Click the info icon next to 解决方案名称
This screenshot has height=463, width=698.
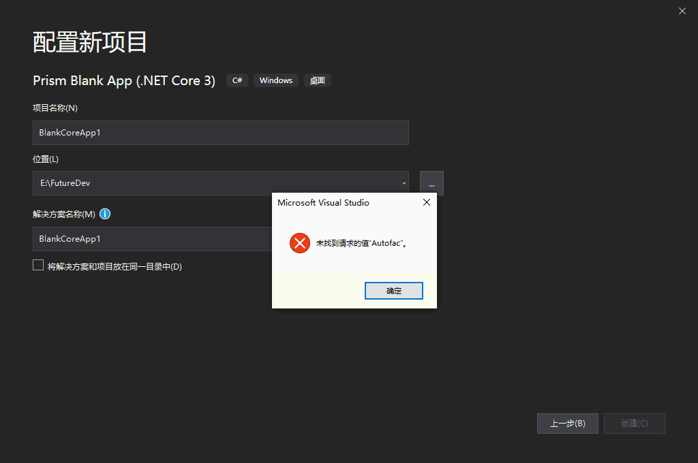pyautogui.click(x=105, y=214)
